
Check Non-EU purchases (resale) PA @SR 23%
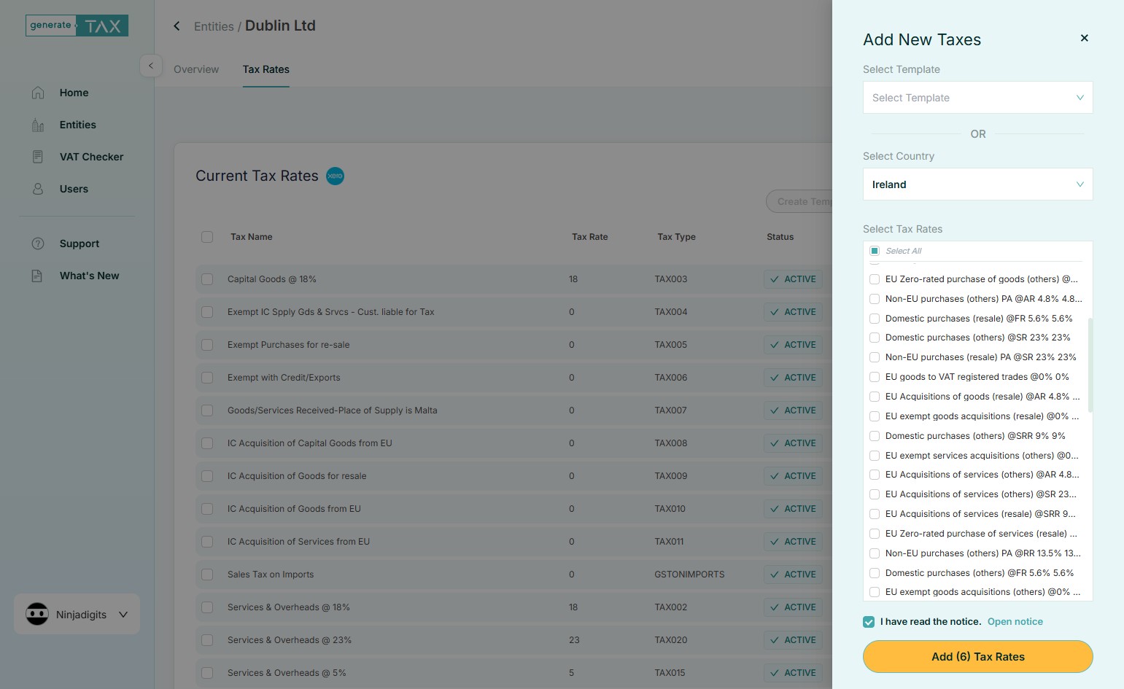coord(875,357)
